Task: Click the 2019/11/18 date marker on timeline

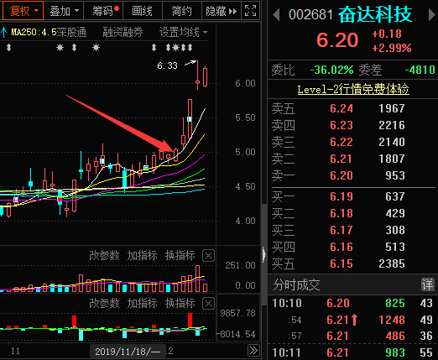Action: [128, 352]
